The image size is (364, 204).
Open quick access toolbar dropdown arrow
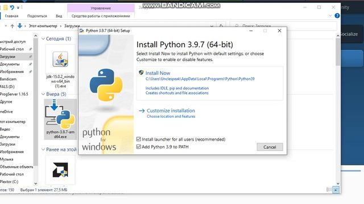18,7
